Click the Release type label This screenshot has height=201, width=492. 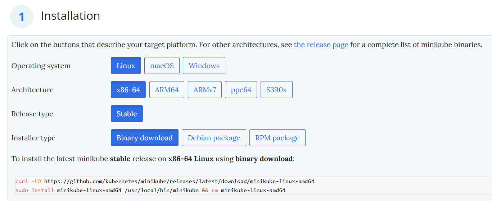32,114
